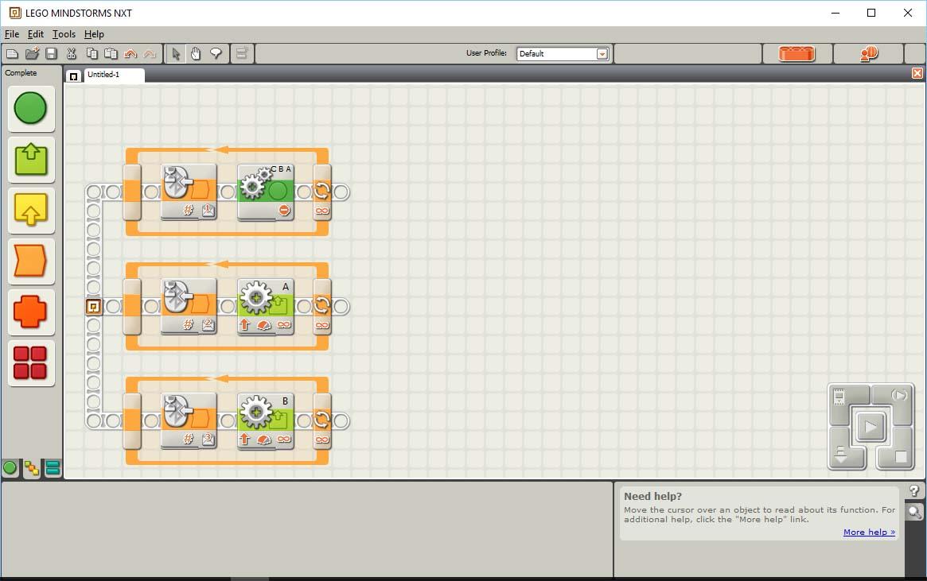Viewport: 927px width, 581px height.
Task: Open the User Profile dropdown
Action: [602, 54]
